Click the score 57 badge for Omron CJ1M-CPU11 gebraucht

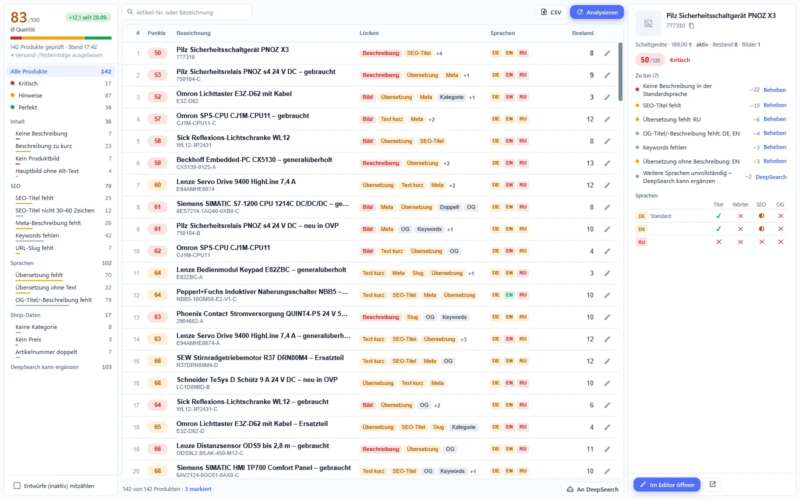point(157,119)
